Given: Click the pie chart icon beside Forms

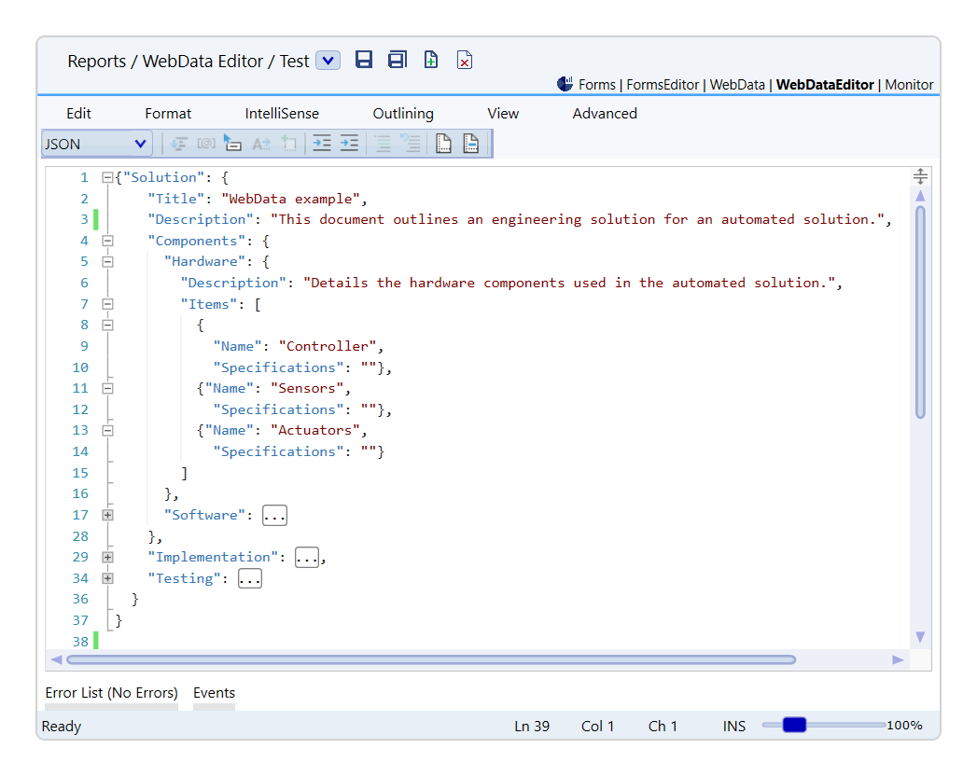Looking at the screenshot, I should pos(565,84).
